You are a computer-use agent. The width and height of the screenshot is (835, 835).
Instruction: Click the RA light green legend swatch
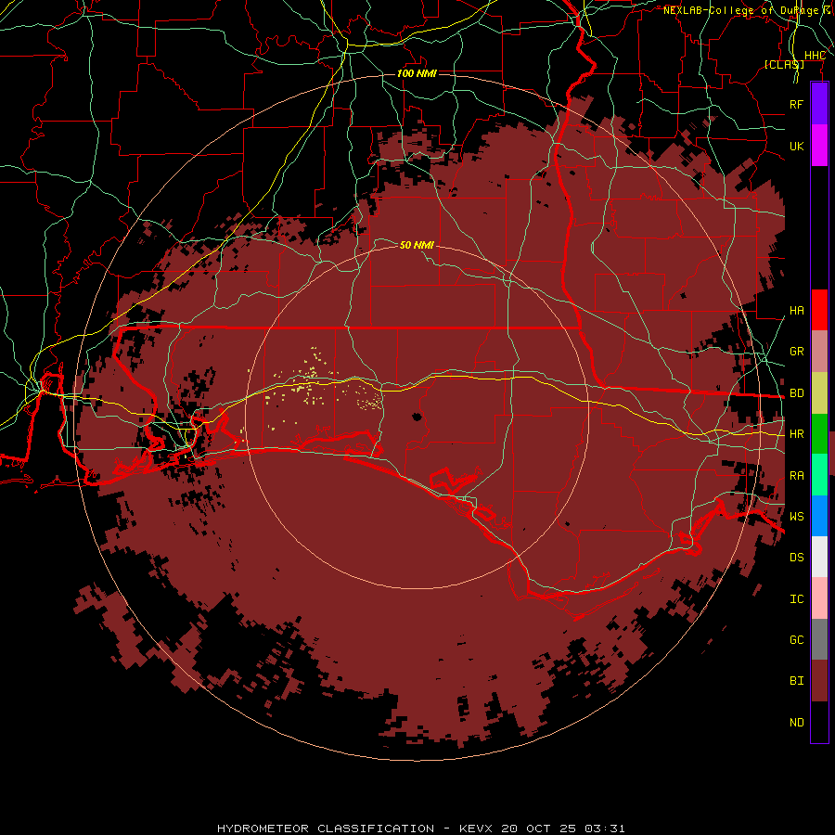pyautogui.click(x=819, y=475)
